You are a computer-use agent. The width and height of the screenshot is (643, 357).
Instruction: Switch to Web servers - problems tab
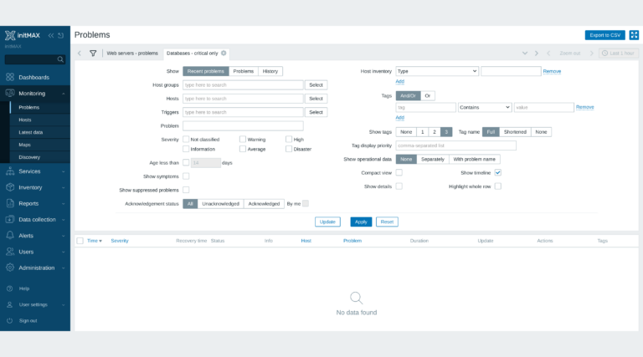pos(132,54)
